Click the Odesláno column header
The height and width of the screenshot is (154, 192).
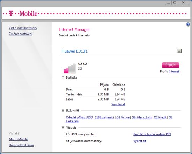click(119, 85)
